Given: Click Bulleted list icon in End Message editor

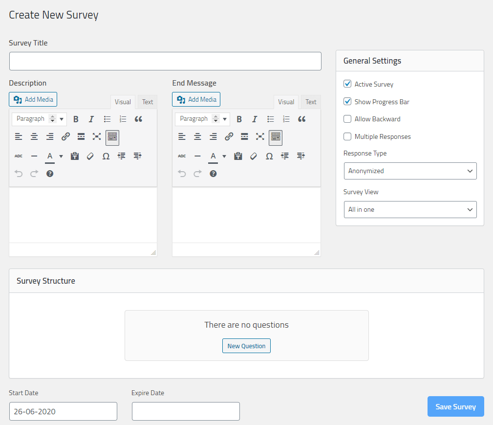Looking at the screenshot, I should coord(270,119).
